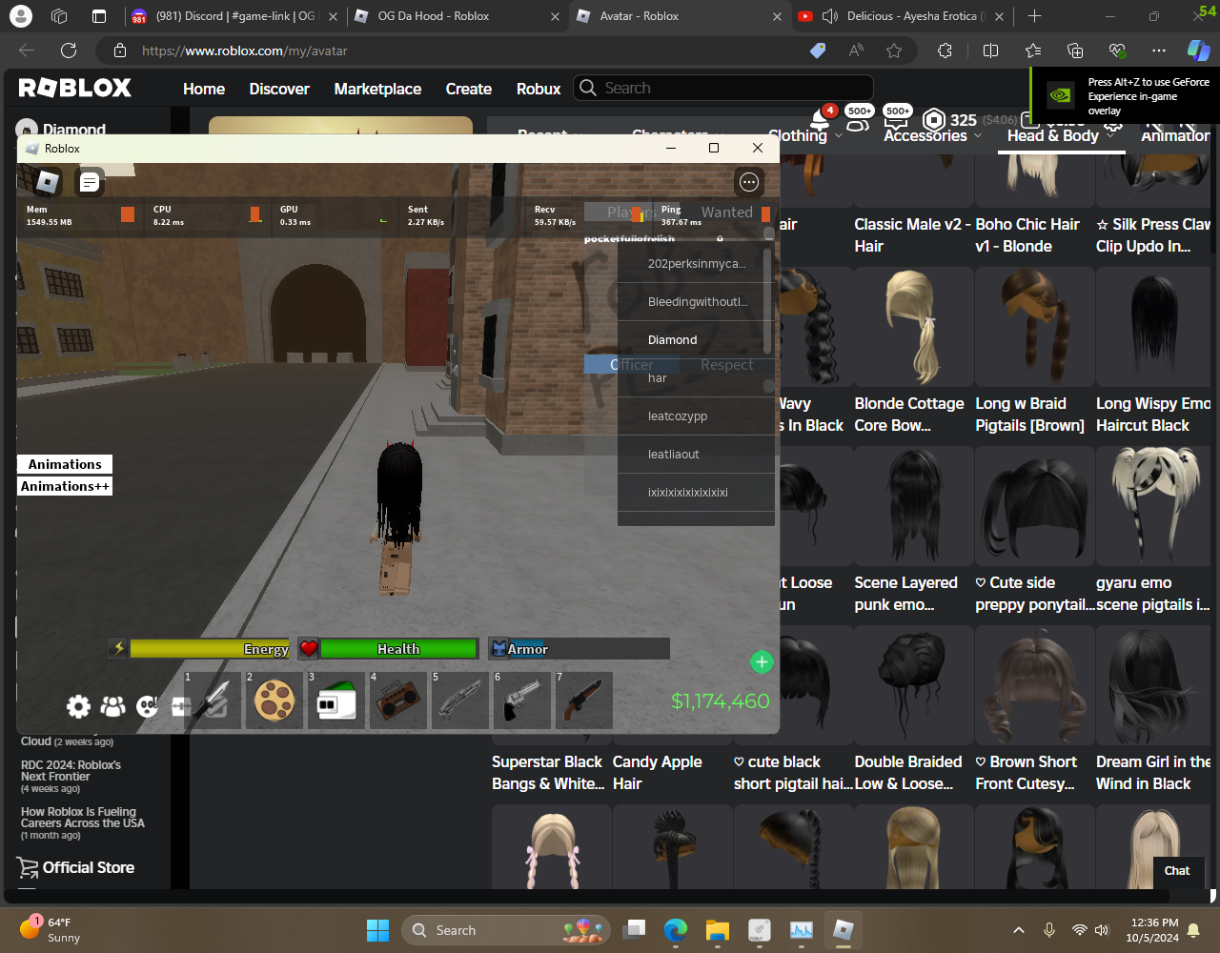Select the wallet item in hotbar slot 3
This screenshot has width=1220, height=953.
(x=336, y=700)
